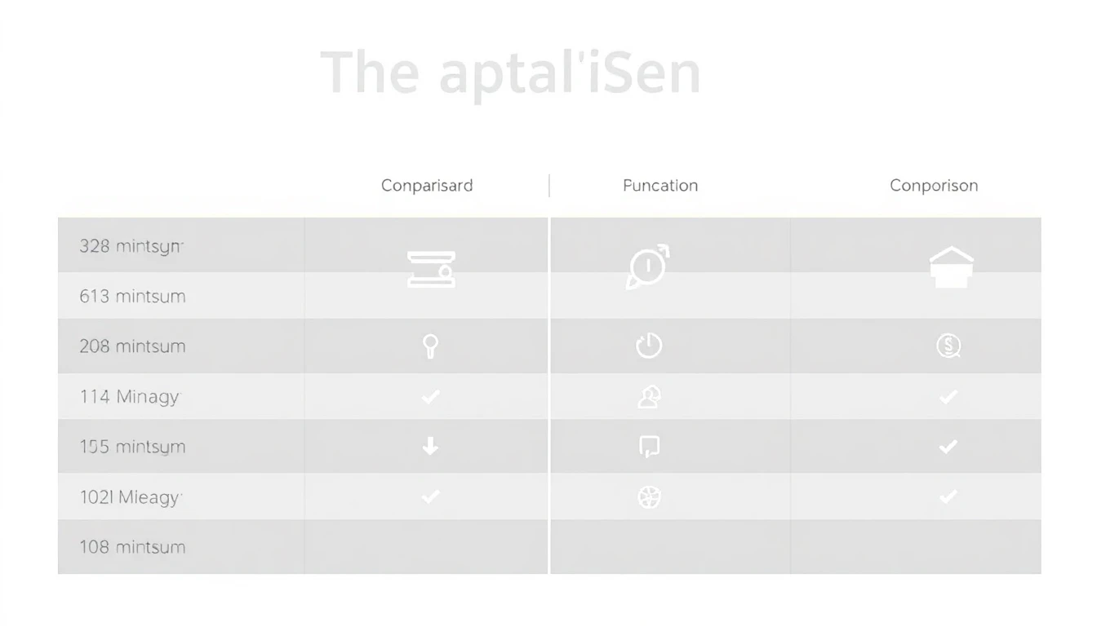The width and height of the screenshot is (1097, 626).
Task: Click the page title The aptal'iSen
Action: coord(510,73)
